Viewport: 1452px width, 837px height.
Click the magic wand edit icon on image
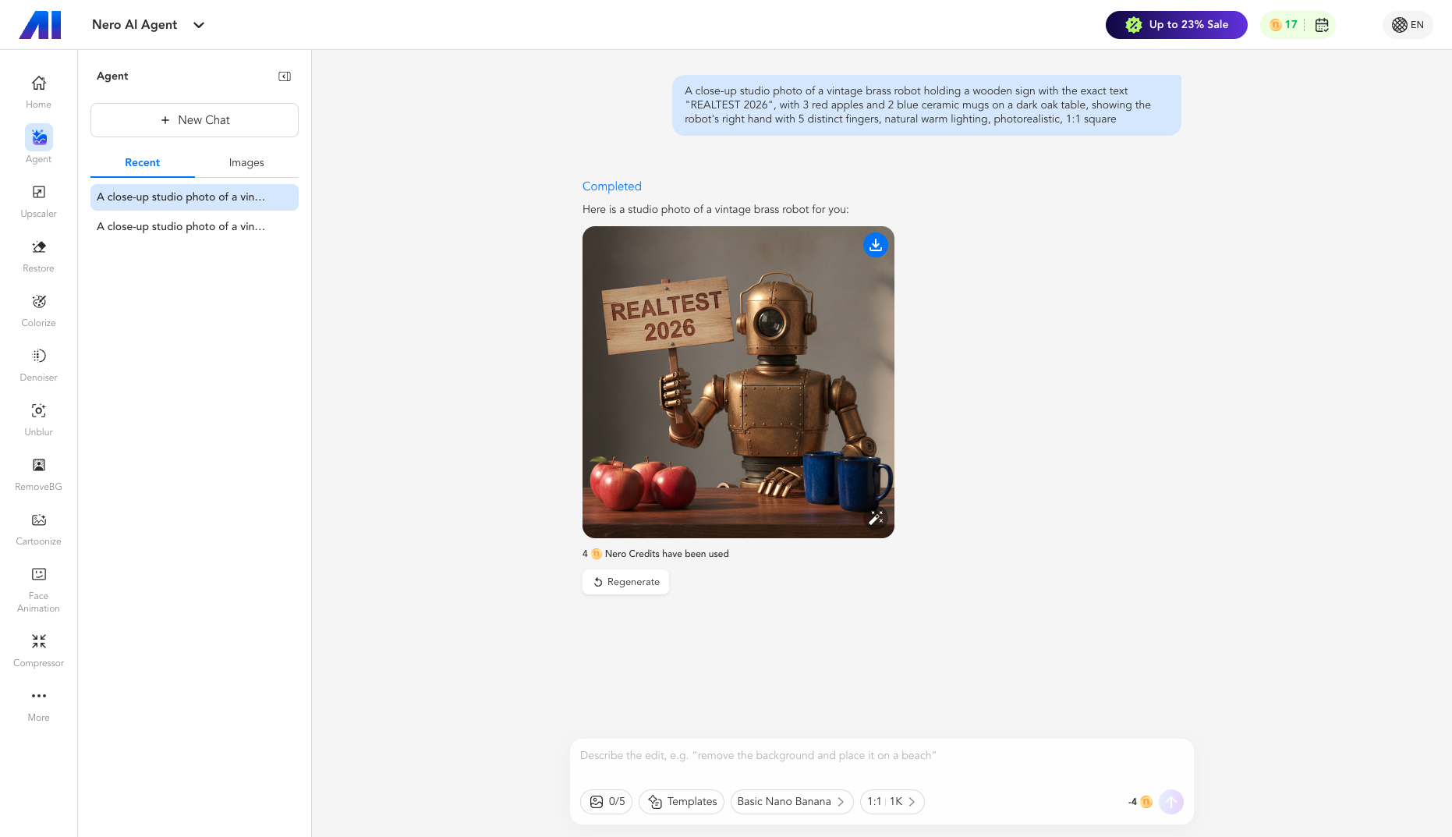tap(876, 518)
